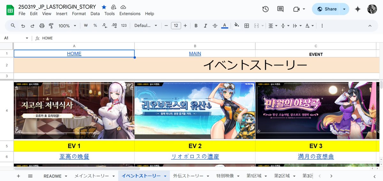Open the borders tool
This screenshot has height=181, width=383.
point(246,26)
